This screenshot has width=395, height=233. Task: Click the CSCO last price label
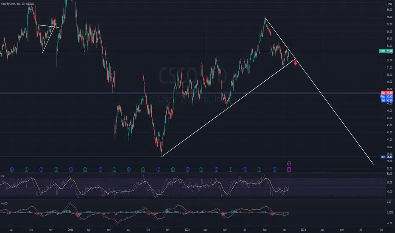pos(386,51)
